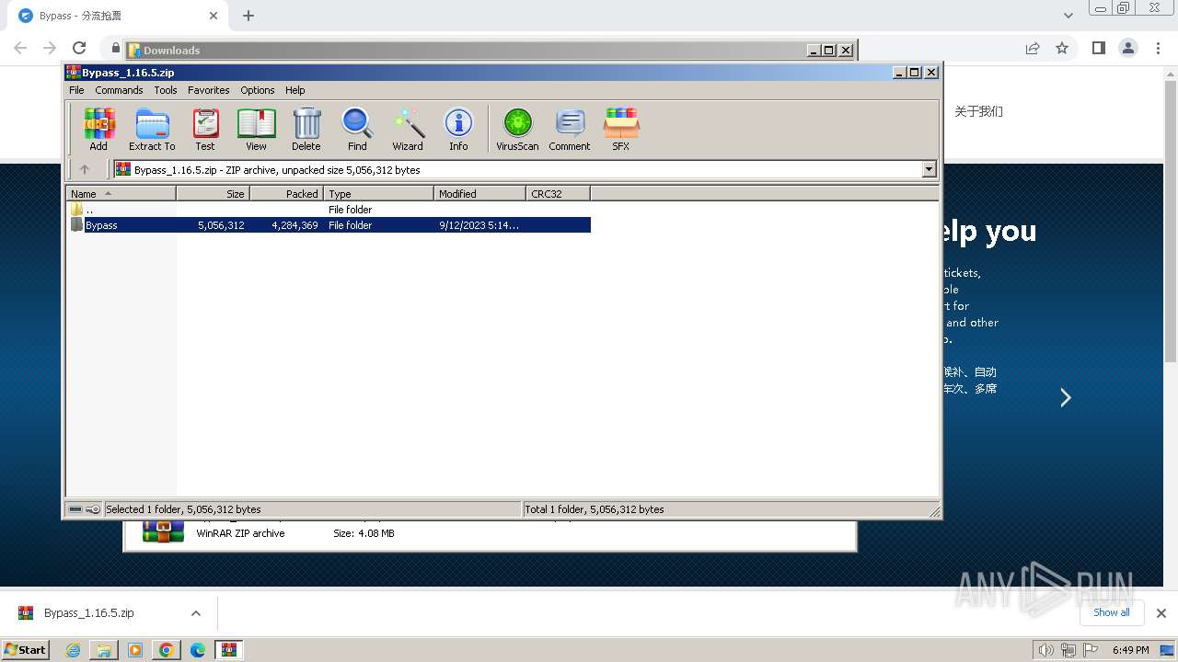Sort by the Modified column header

click(x=479, y=193)
